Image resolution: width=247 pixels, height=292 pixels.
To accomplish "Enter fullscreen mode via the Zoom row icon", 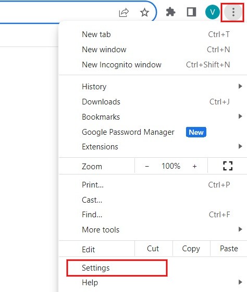I will (228, 166).
